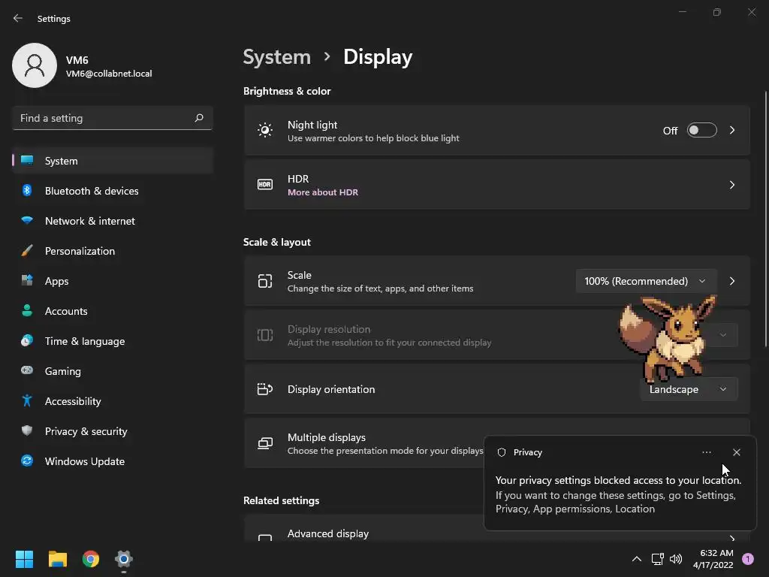Screen dimensions: 769x577
Task: Open the Scale percentage dropdown
Action: tap(645, 281)
